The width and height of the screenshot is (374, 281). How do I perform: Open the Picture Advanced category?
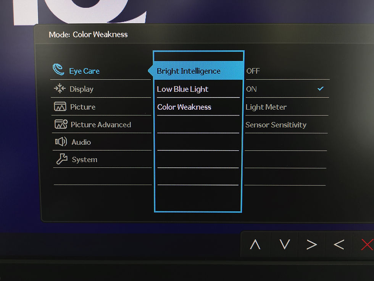(x=101, y=125)
